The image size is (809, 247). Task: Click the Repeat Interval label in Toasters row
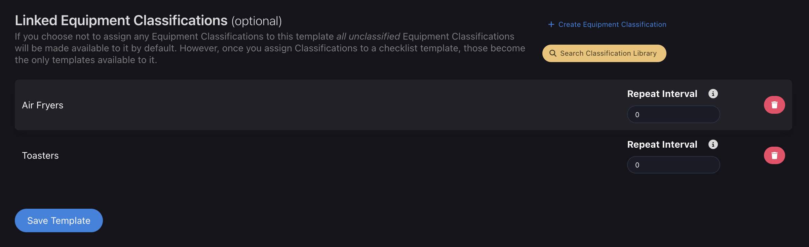pyautogui.click(x=662, y=145)
